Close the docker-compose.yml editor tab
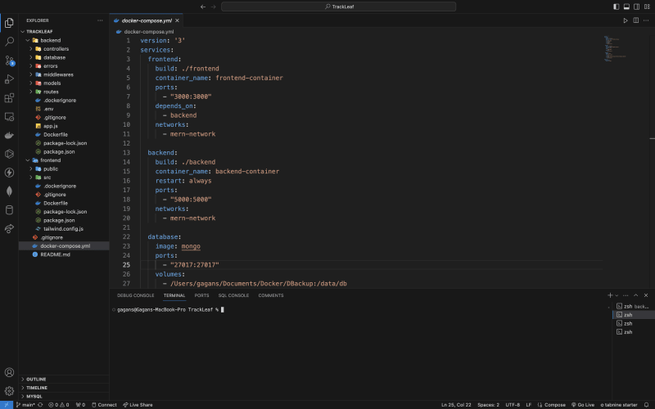 point(177,20)
